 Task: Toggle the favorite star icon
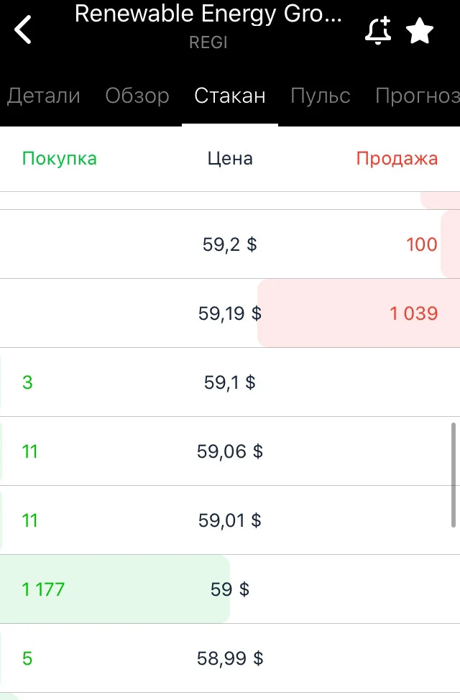pyautogui.click(x=419, y=31)
